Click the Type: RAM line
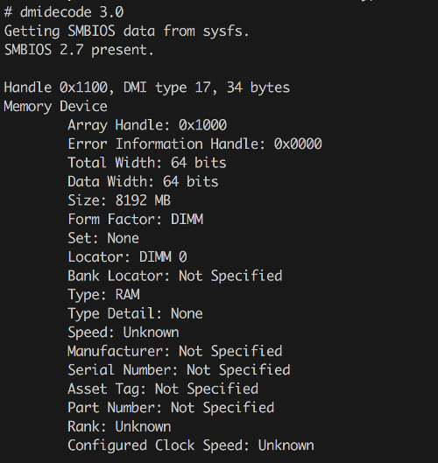Screen dimensions: 438x463 [103, 295]
